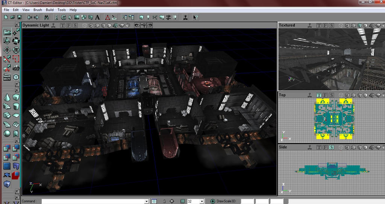Viewport: 385px width, 204px height.
Task: Open the Actor Class browser pawn icon
Action: 56,17
